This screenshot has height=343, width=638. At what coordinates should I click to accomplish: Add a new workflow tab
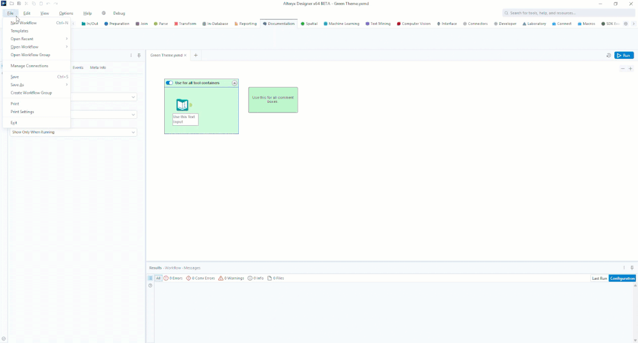click(195, 56)
